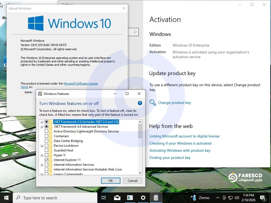Uncheck the Internet Explorer 11 checkbox

(x=47, y=160)
